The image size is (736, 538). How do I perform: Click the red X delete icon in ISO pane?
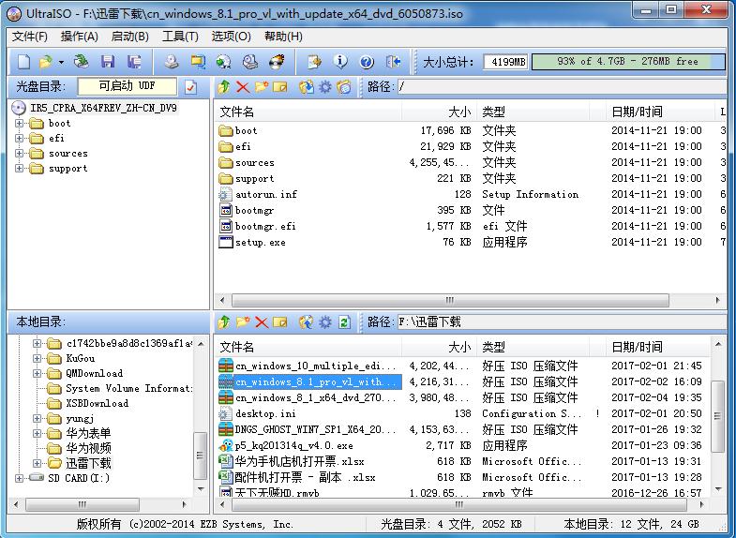click(x=243, y=87)
